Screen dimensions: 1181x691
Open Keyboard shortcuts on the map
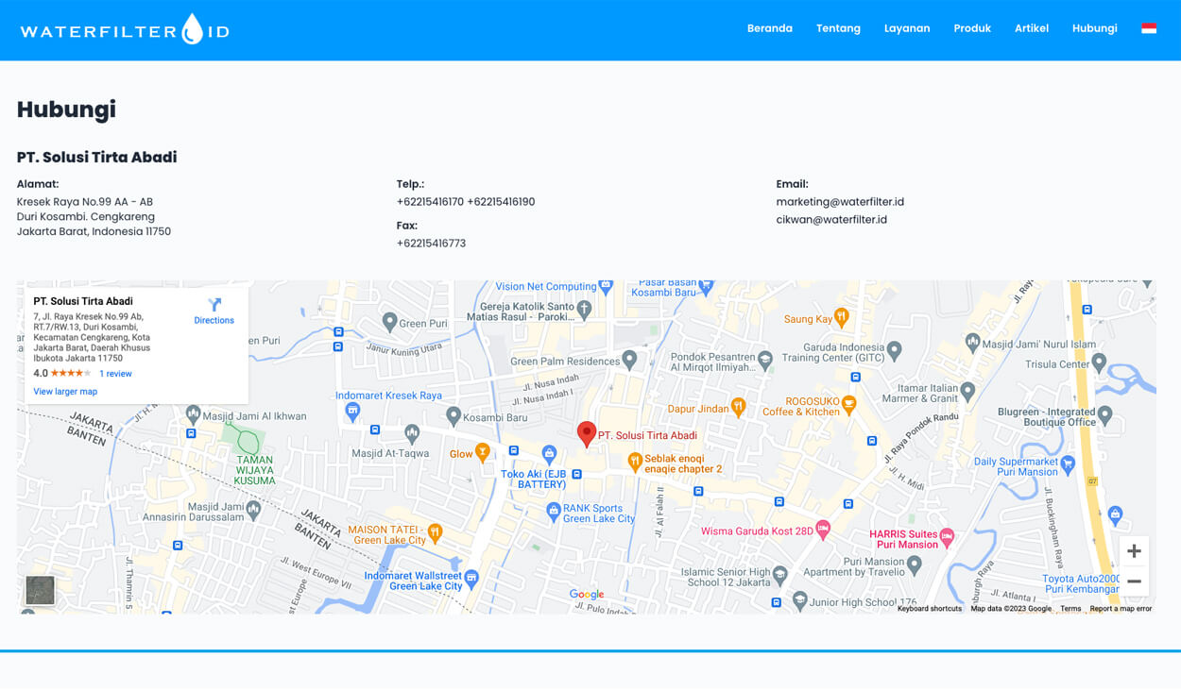click(930, 609)
